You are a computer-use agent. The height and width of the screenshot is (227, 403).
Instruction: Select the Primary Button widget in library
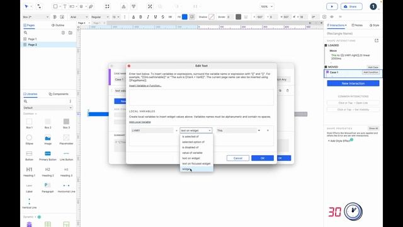(x=48, y=156)
